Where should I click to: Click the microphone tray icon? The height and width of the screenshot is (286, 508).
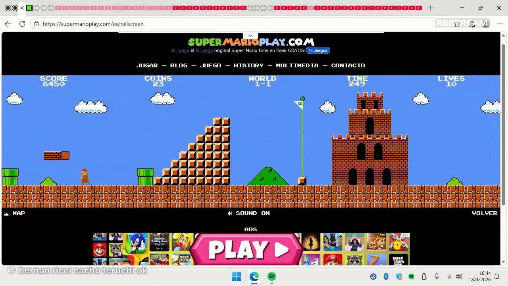(x=437, y=276)
